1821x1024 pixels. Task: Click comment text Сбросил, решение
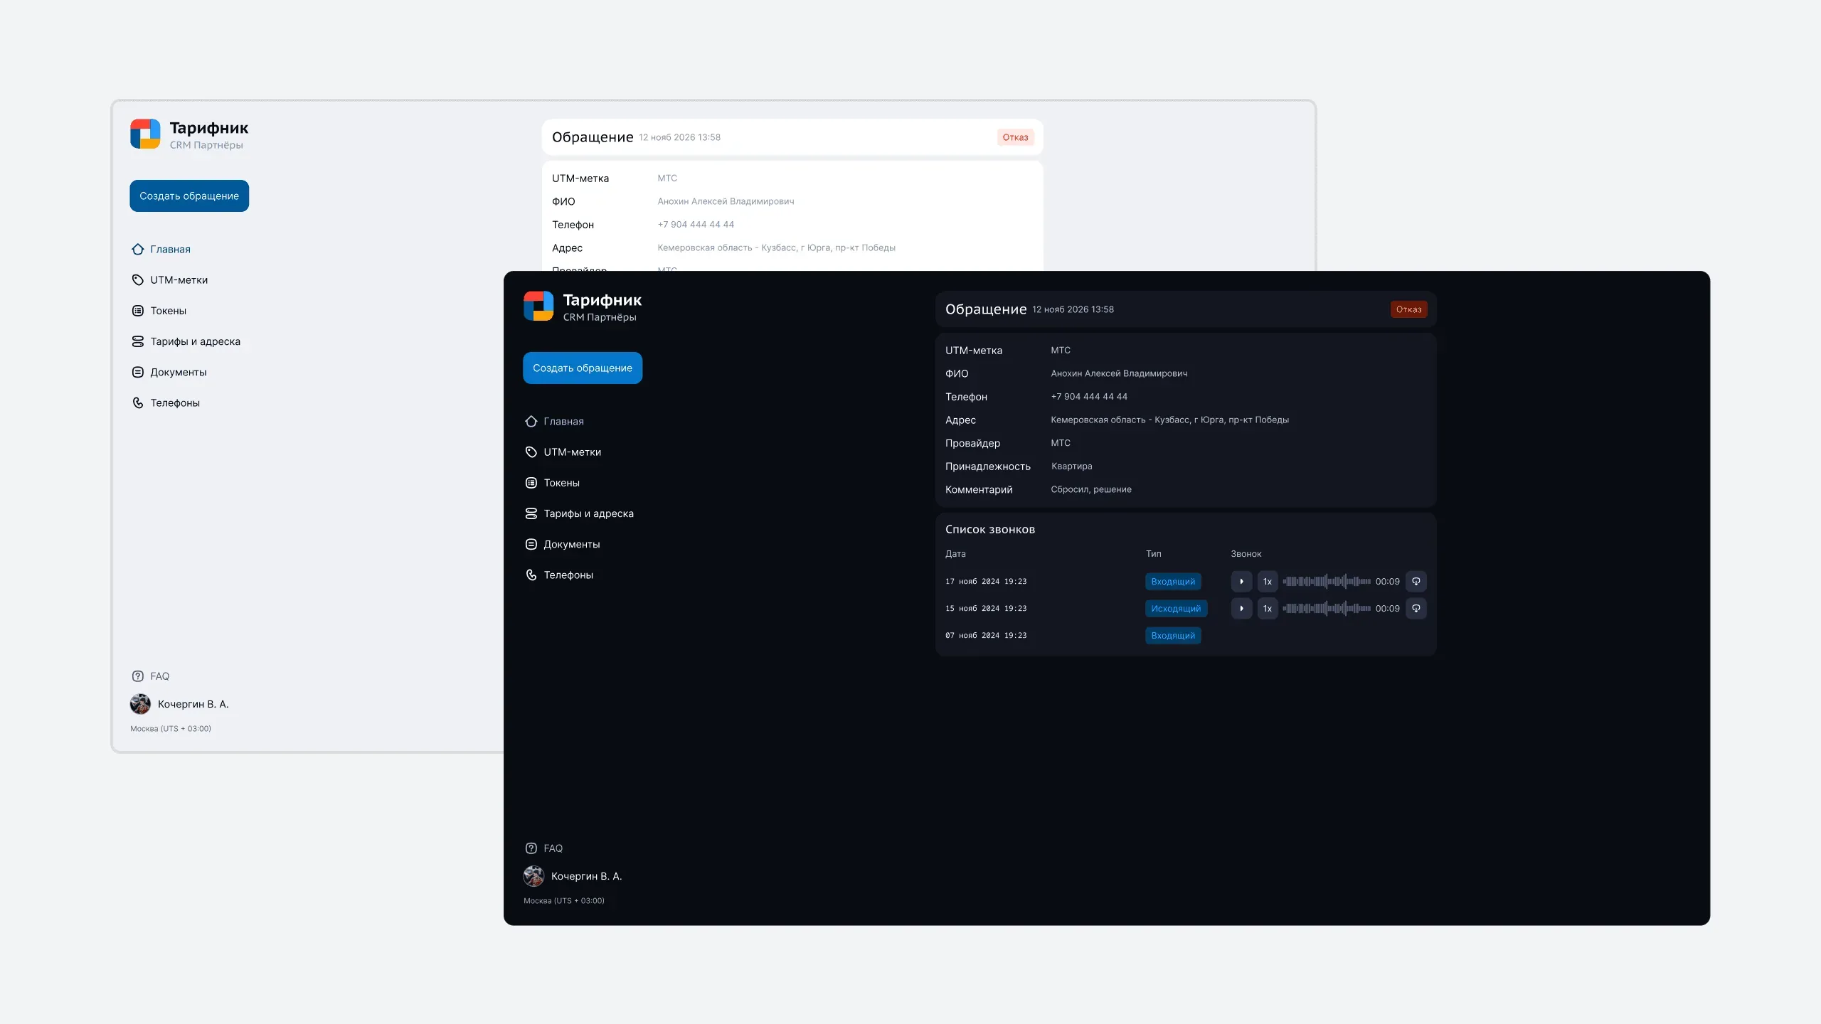point(1091,489)
